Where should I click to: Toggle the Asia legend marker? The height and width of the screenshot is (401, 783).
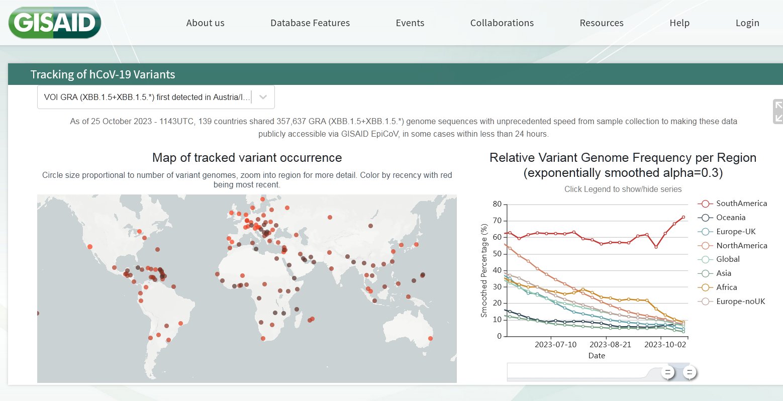(706, 273)
